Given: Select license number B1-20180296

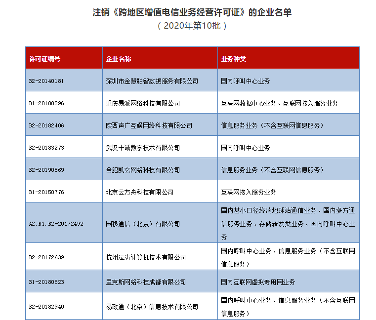Looking at the screenshot, I should click(46, 103).
